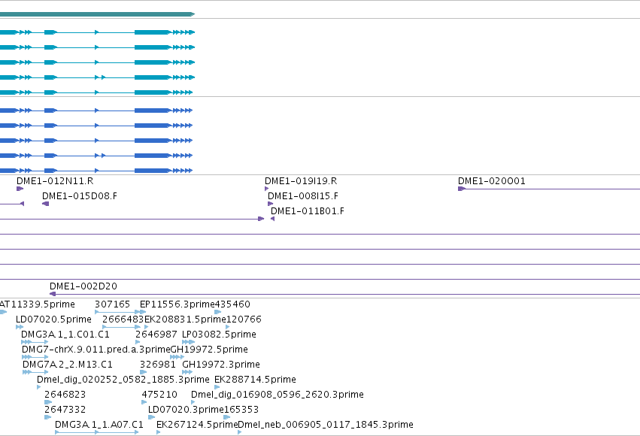This screenshot has height=436, width=640.
Task: Click the DME1-015D08.F label
Action: 80,196
